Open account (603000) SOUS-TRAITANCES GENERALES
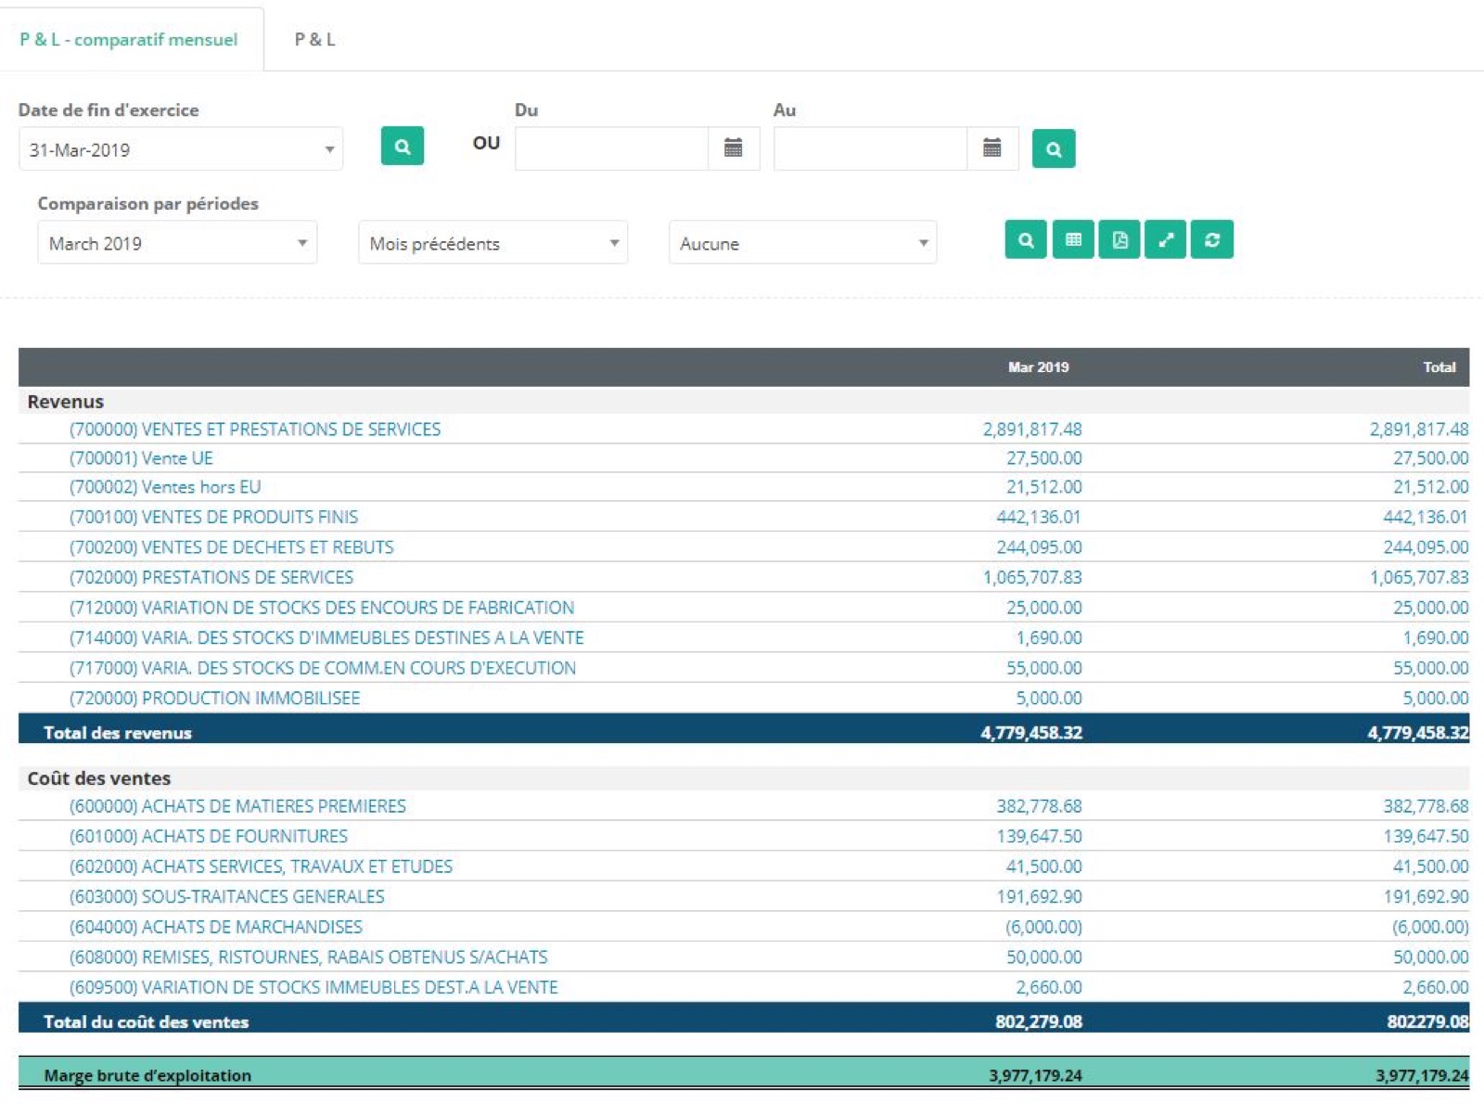1484x1104 pixels. [x=226, y=897]
